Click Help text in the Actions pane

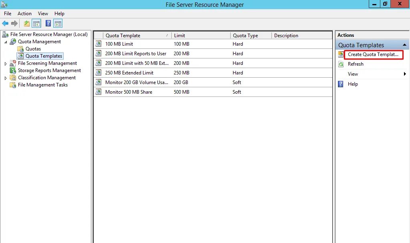click(353, 84)
